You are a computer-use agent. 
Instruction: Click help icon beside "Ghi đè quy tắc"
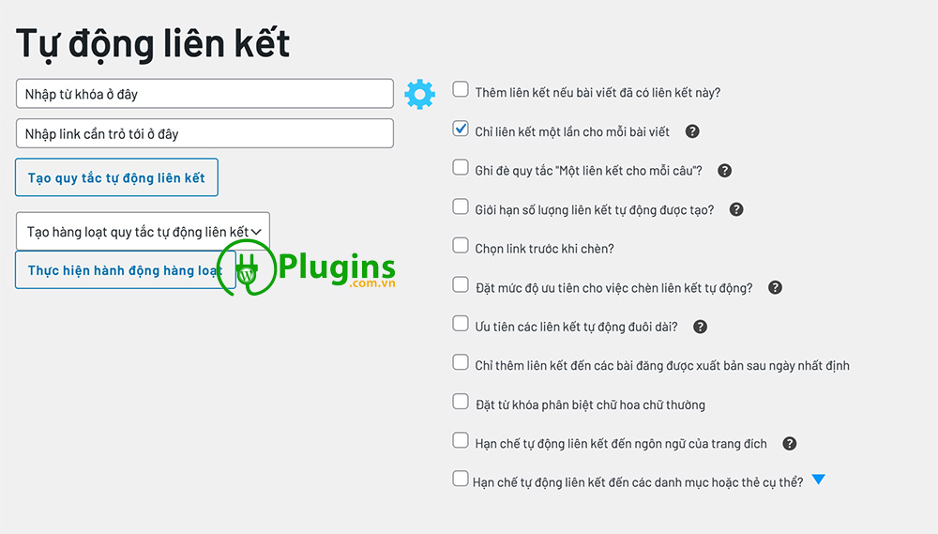724,171
